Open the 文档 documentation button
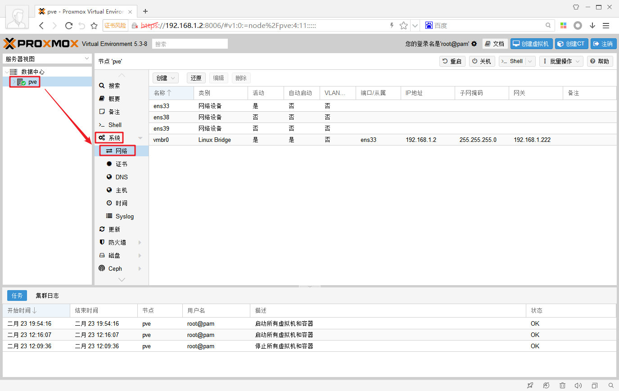Image resolution: width=619 pixels, height=391 pixels. pyautogui.click(x=495, y=44)
